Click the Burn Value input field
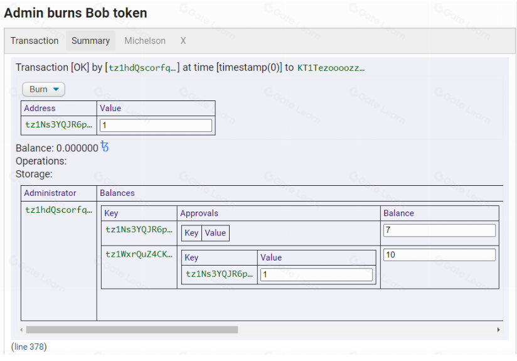The height and width of the screenshot is (361, 517). click(156, 126)
